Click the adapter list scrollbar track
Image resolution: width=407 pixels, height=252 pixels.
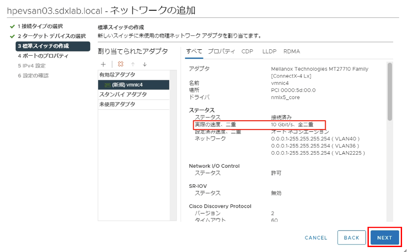(173, 145)
